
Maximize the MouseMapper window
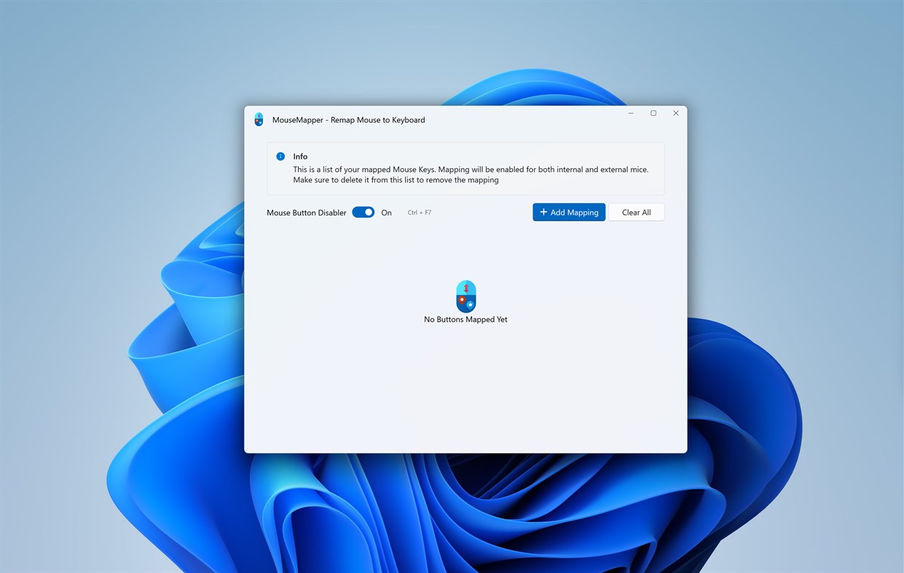coord(653,113)
